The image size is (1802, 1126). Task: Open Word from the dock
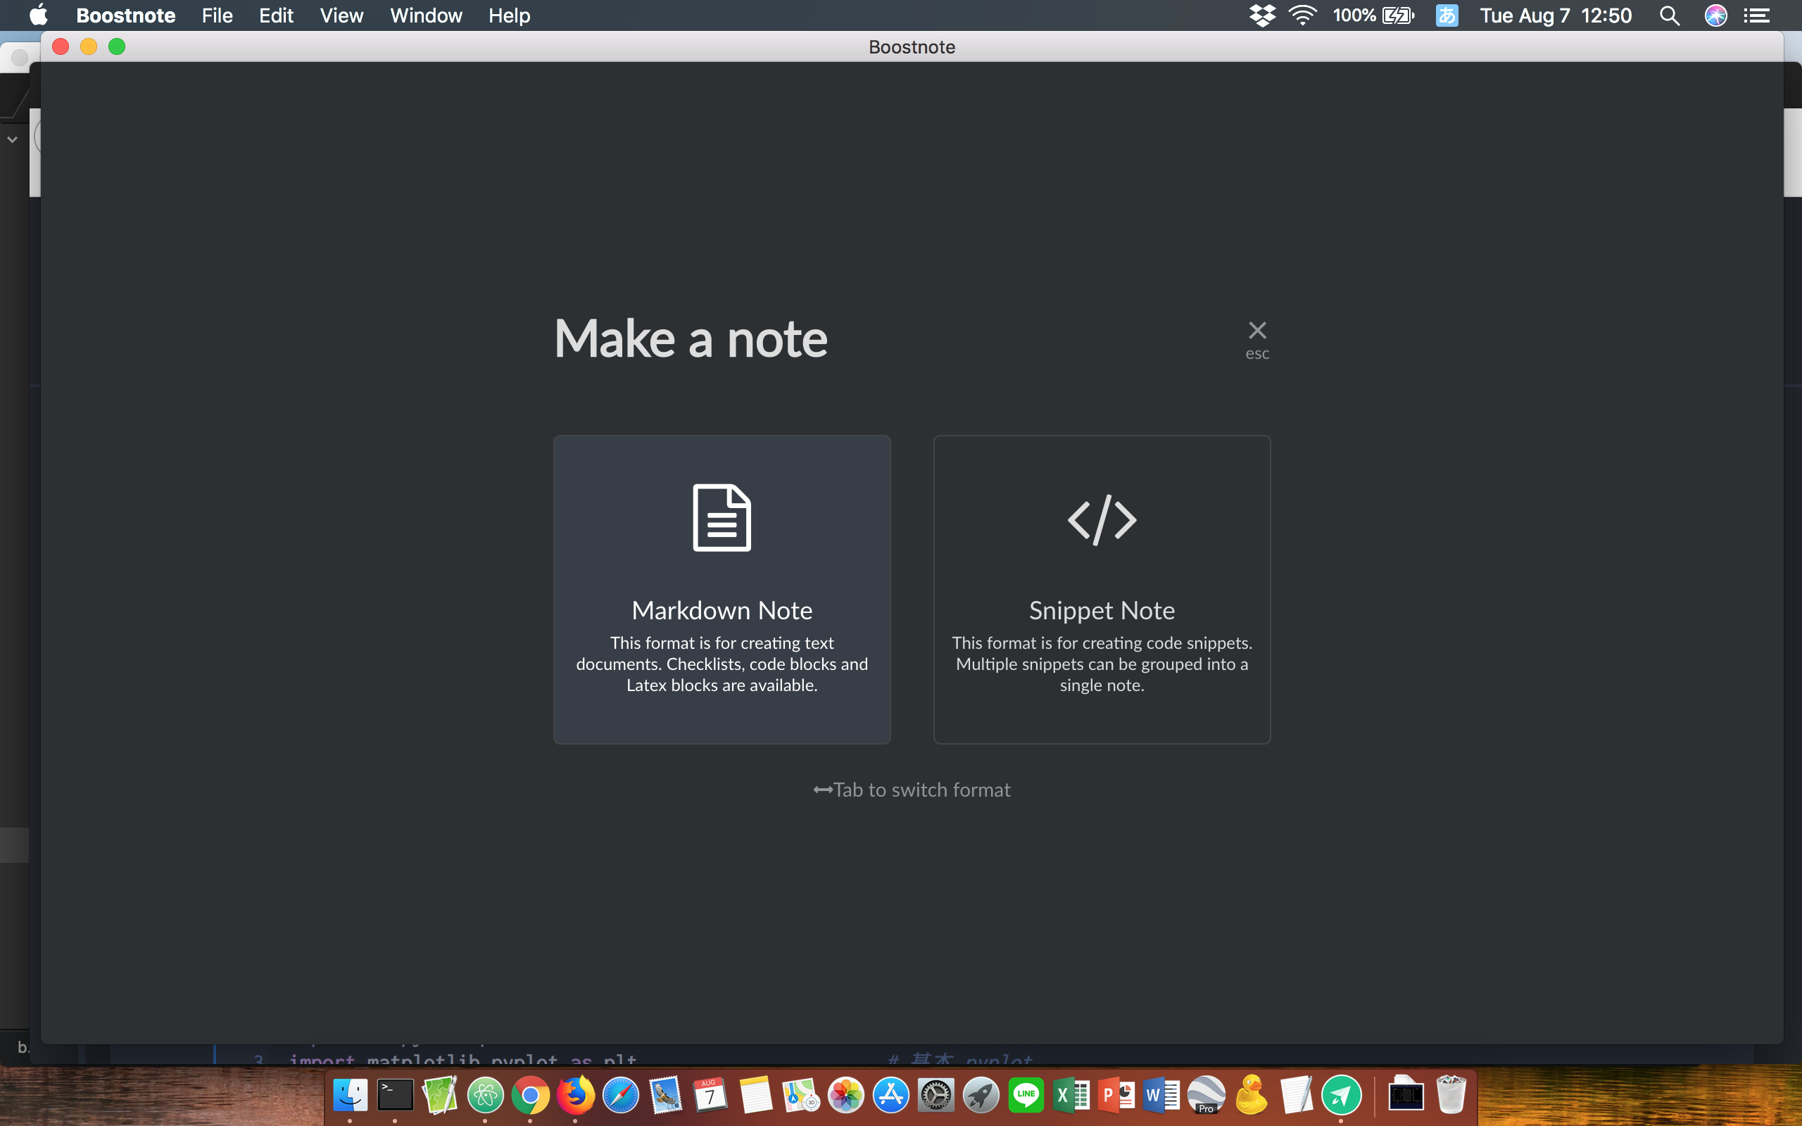coord(1161,1096)
